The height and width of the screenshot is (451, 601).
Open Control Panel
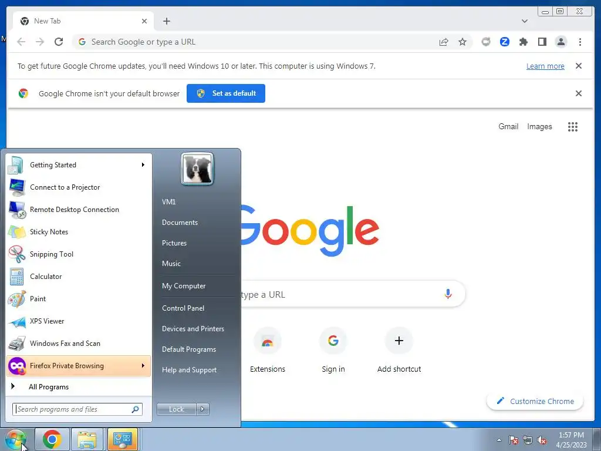[183, 308]
